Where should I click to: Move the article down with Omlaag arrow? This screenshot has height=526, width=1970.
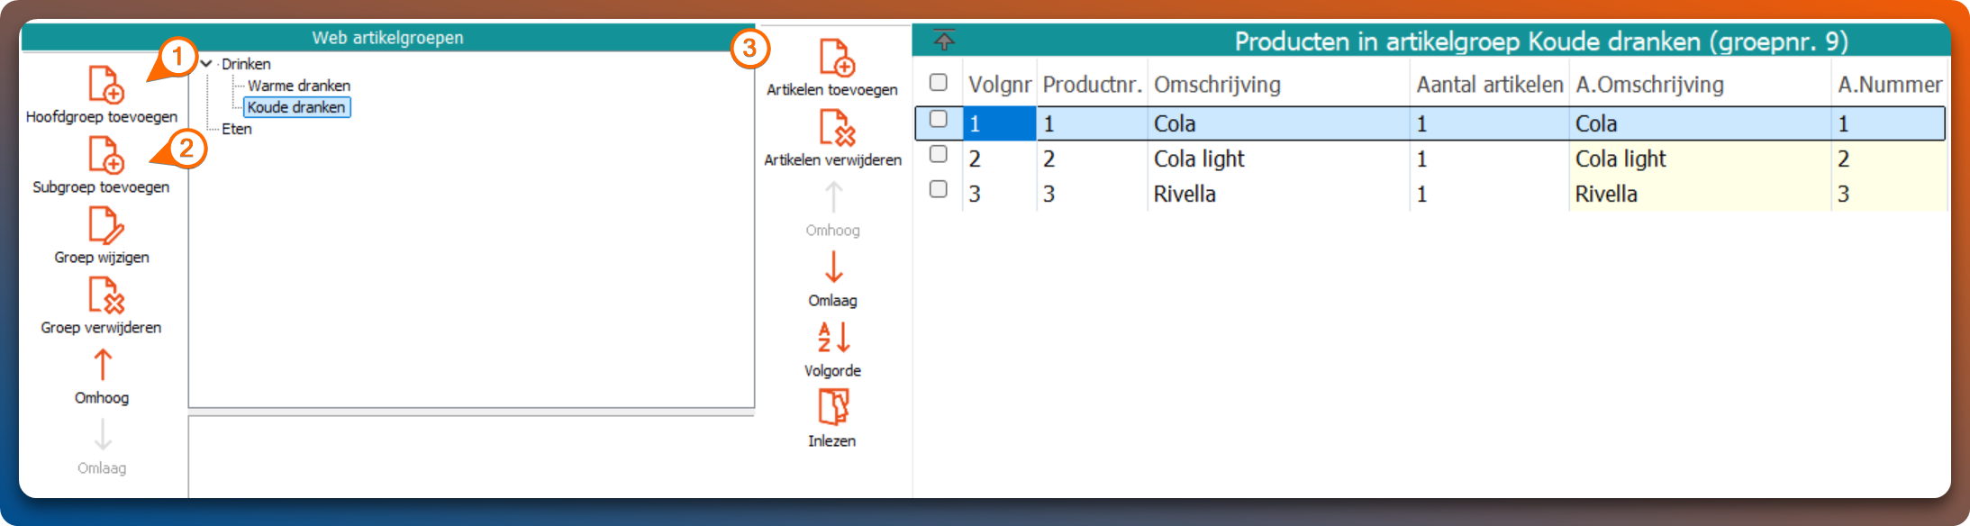pyautogui.click(x=833, y=268)
